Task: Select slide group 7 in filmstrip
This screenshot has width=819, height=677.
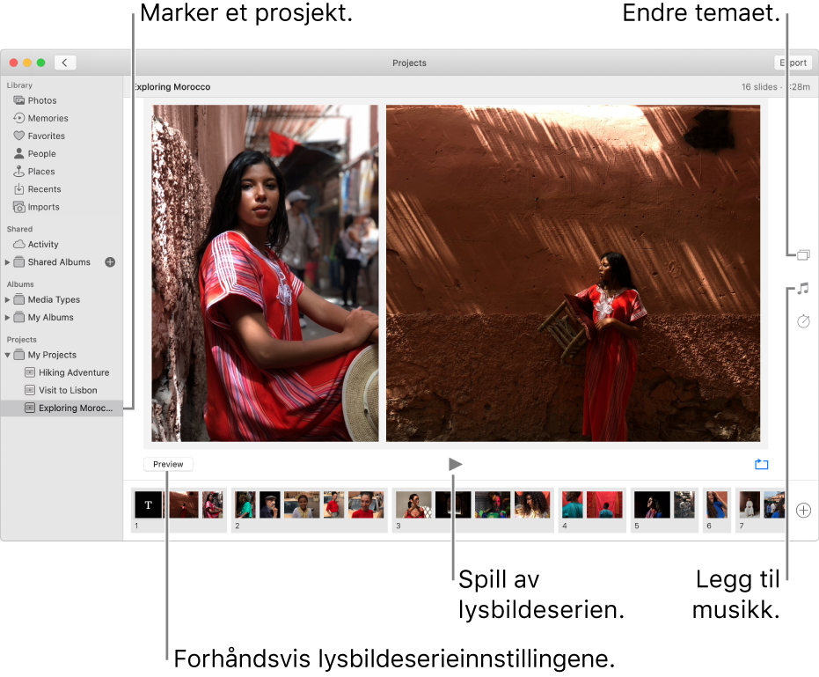Action: coord(760,511)
